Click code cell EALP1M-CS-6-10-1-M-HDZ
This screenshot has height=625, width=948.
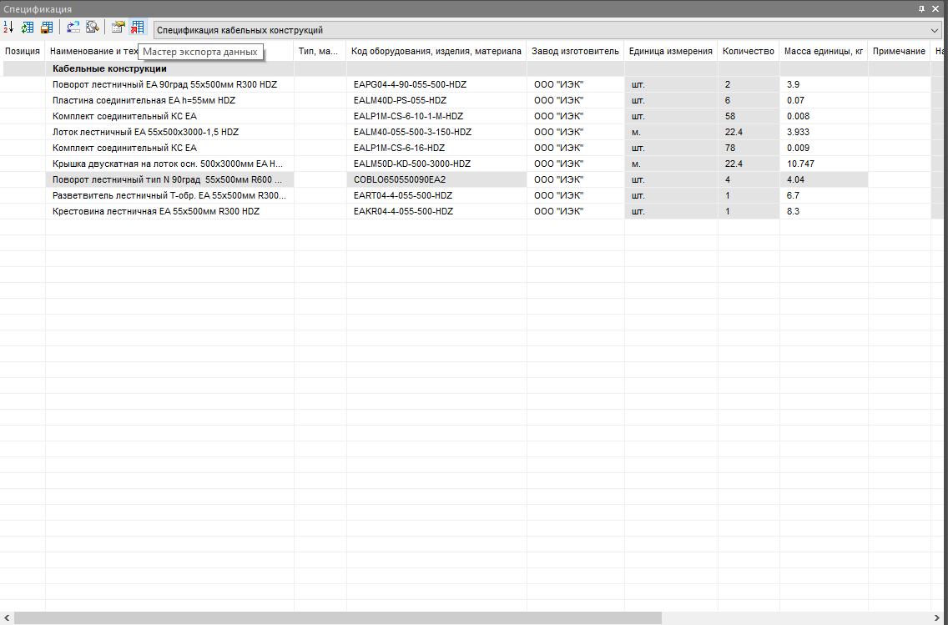click(436, 116)
